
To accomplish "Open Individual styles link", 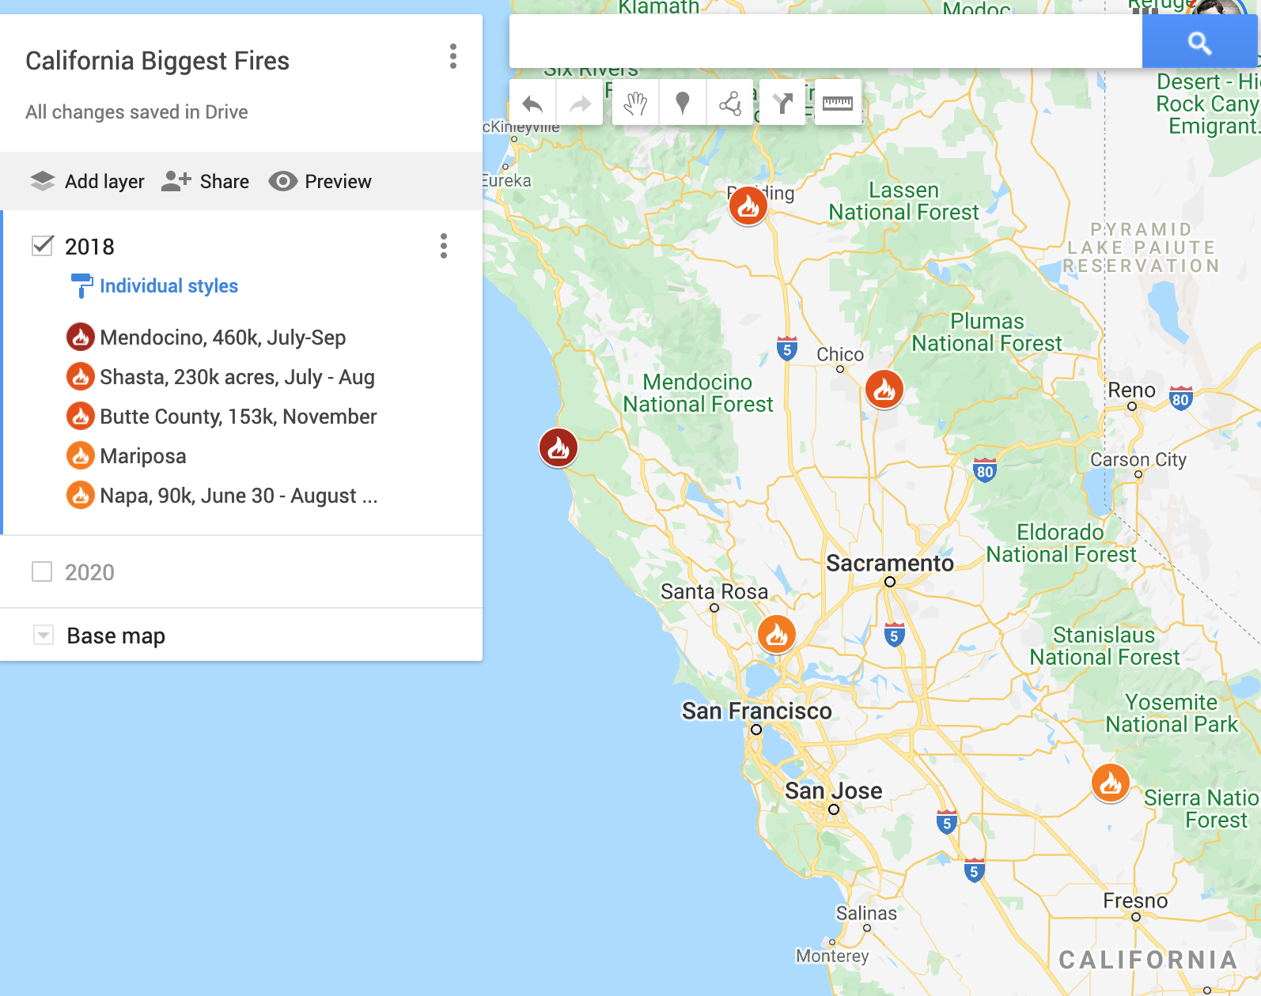I will tap(169, 285).
